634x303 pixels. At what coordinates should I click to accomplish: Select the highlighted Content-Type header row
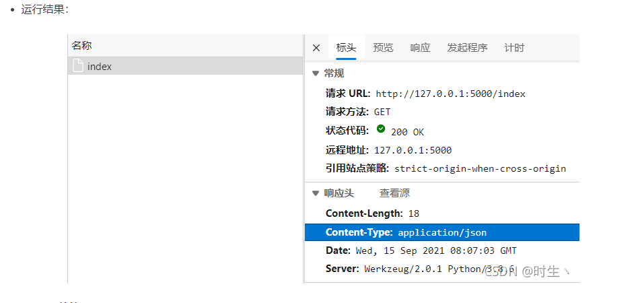click(442, 232)
